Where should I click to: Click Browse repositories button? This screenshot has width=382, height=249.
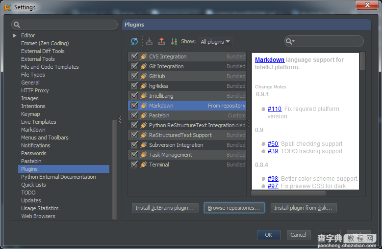coord(234,208)
